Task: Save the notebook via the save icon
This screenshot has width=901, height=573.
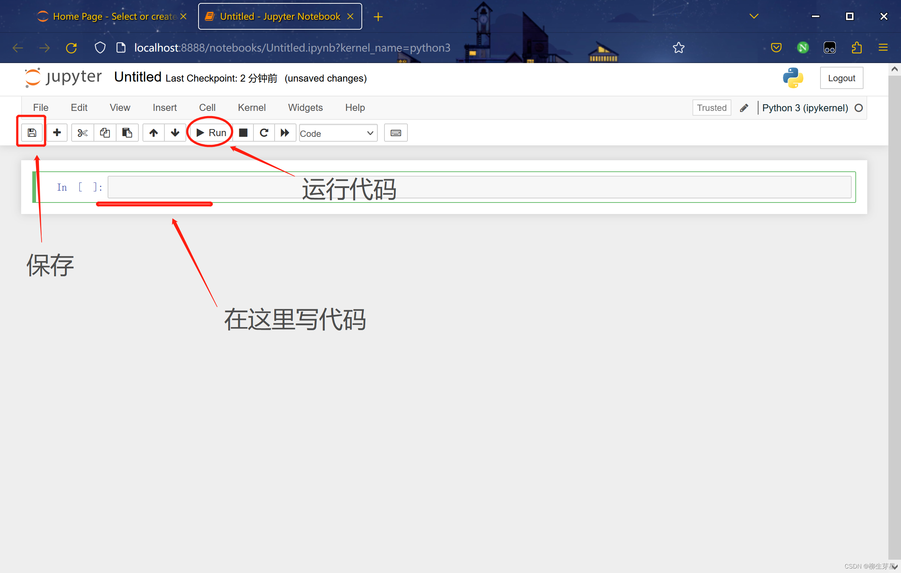Action: (x=32, y=132)
